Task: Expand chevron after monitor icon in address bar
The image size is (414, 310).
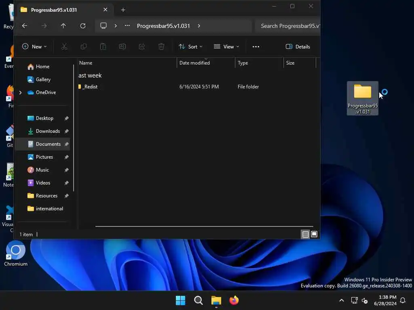Action: point(115,26)
